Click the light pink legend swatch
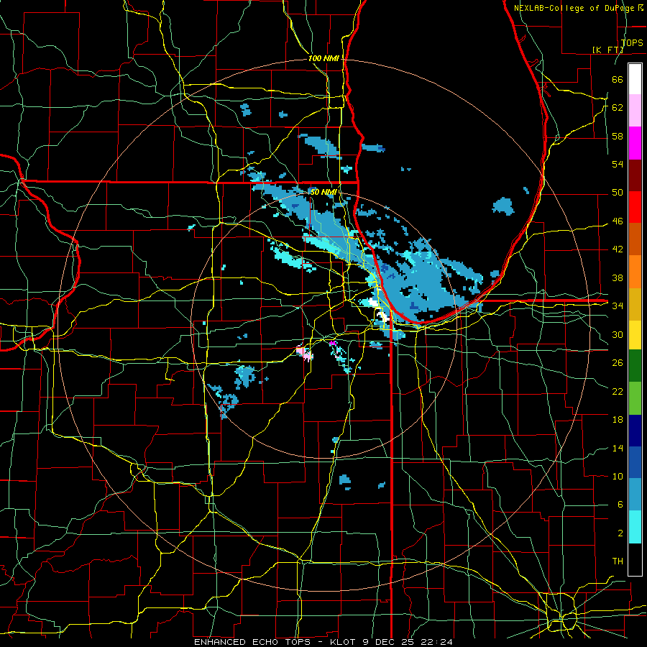This screenshot has height=647, width=647. point(635,111)
